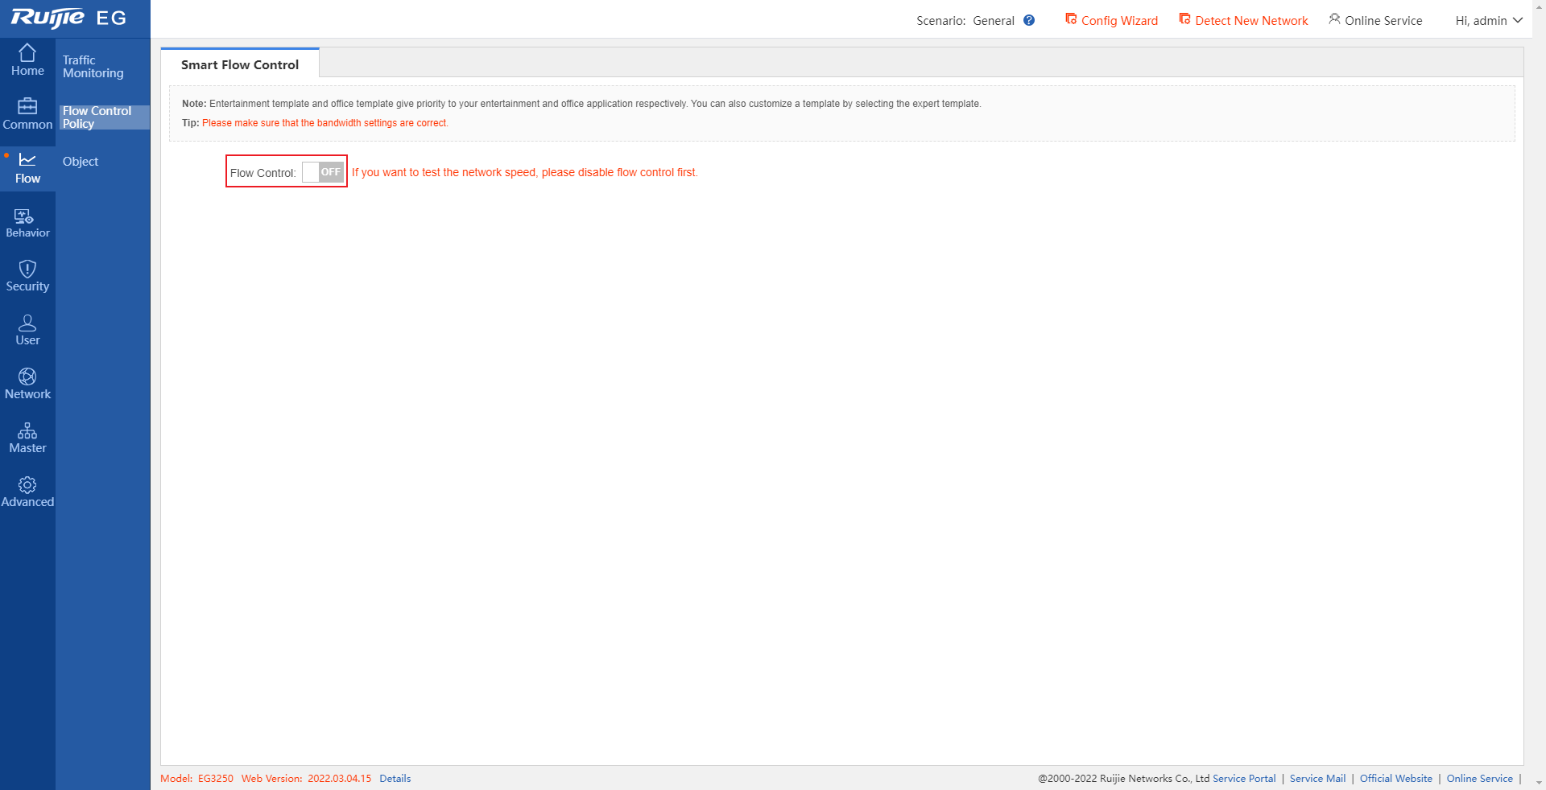Image resolution: width=1546 pixels, height=790 pixels.
Task: Click the Scenario help question mark icon
Action: 1029,21
